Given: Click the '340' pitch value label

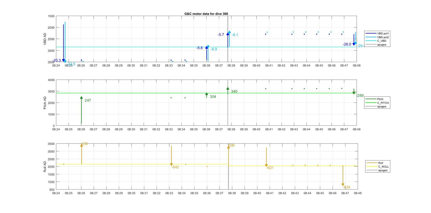Looking at the screenshot, I should click(x=234, y=92).
